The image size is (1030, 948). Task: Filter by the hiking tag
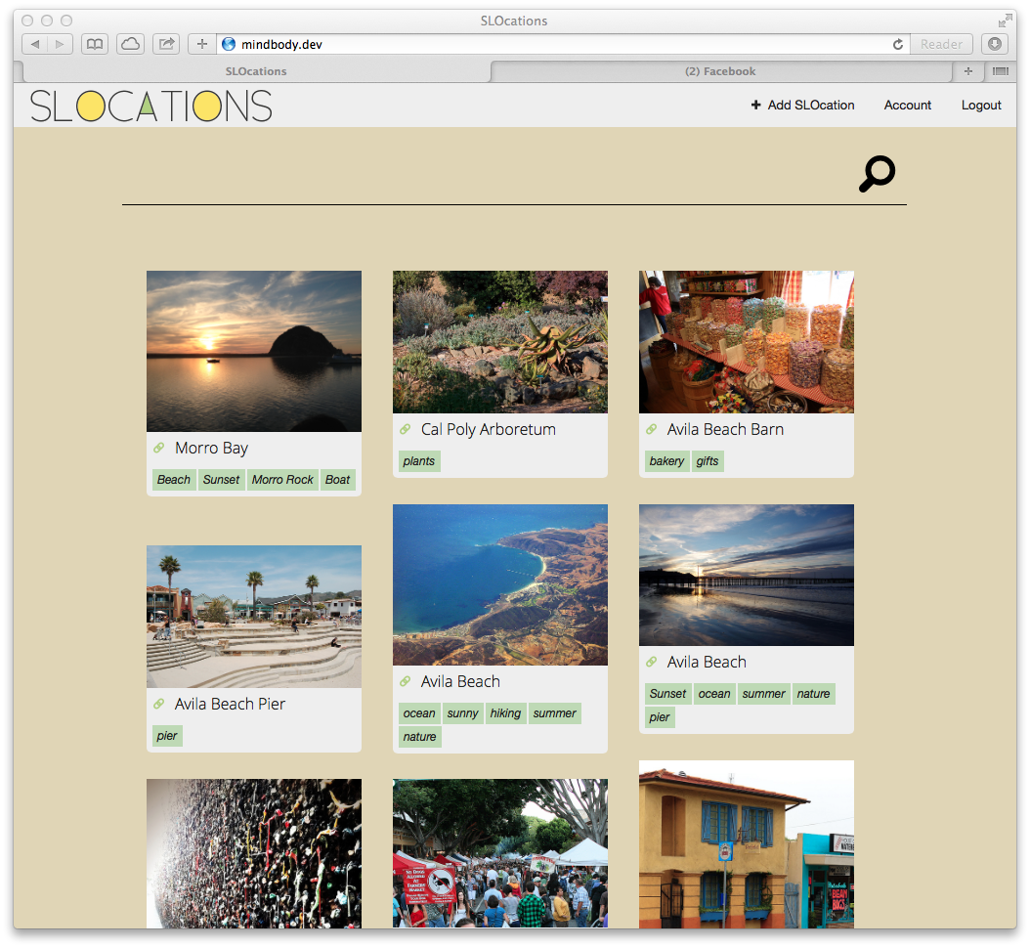pos(505,713)
